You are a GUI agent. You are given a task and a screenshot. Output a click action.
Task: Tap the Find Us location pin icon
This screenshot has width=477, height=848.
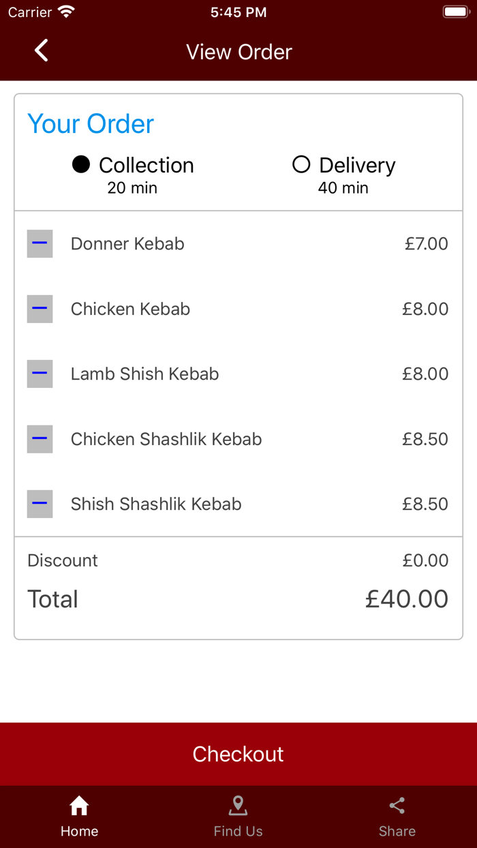[x=238, y=806]
